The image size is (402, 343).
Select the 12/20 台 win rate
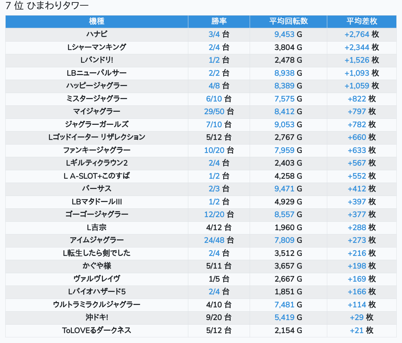[x=219, y=214]
